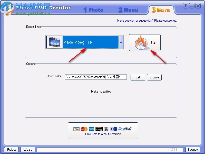Click the Visa card icon
This screenshot has width=205, height=154.
(76, 129)
